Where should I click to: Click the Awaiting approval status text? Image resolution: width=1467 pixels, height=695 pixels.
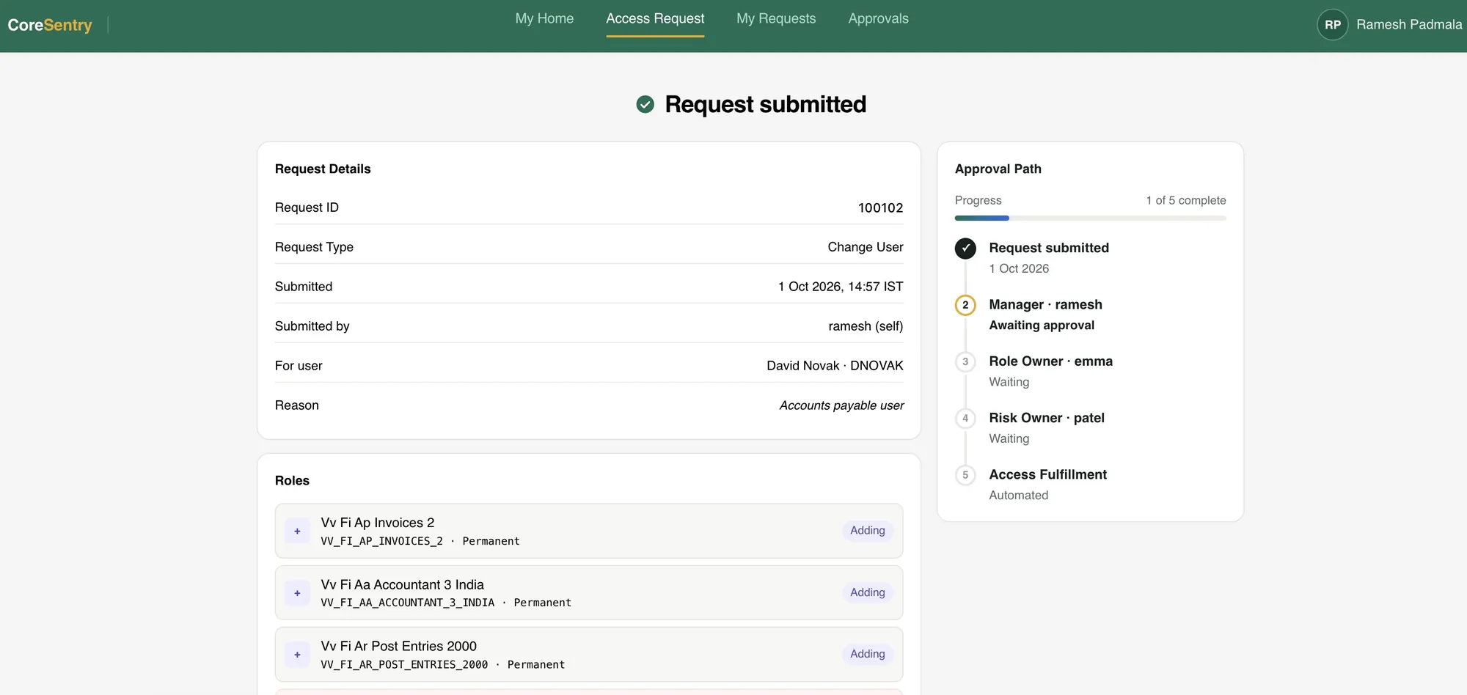coord(1042,326)
